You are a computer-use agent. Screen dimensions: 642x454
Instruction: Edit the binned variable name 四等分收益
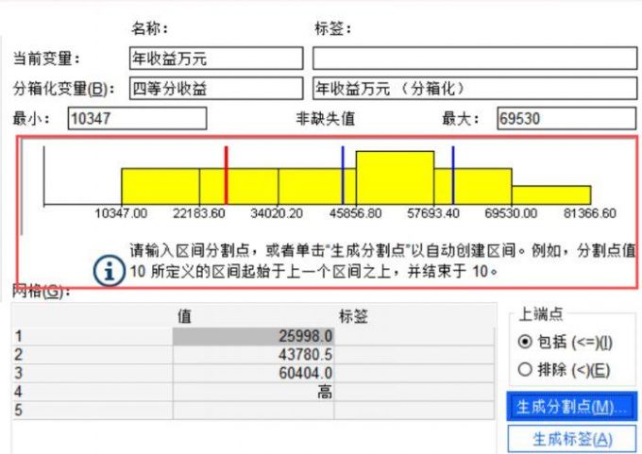(x=216, y=89)
